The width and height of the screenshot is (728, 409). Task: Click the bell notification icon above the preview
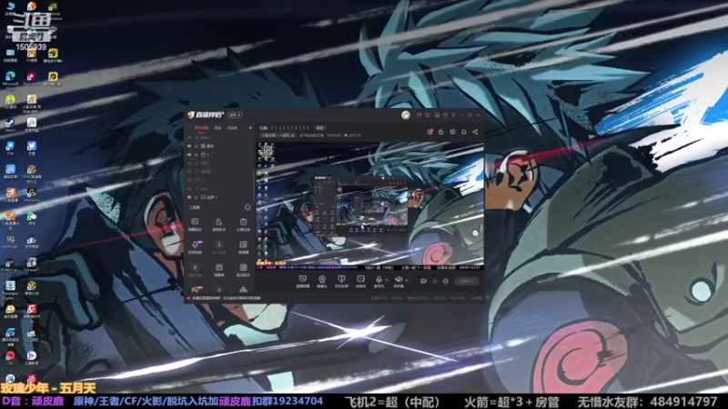(463, 132)
